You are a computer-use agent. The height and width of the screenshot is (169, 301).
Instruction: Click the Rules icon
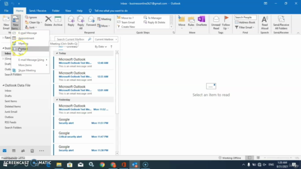point(191,23)
